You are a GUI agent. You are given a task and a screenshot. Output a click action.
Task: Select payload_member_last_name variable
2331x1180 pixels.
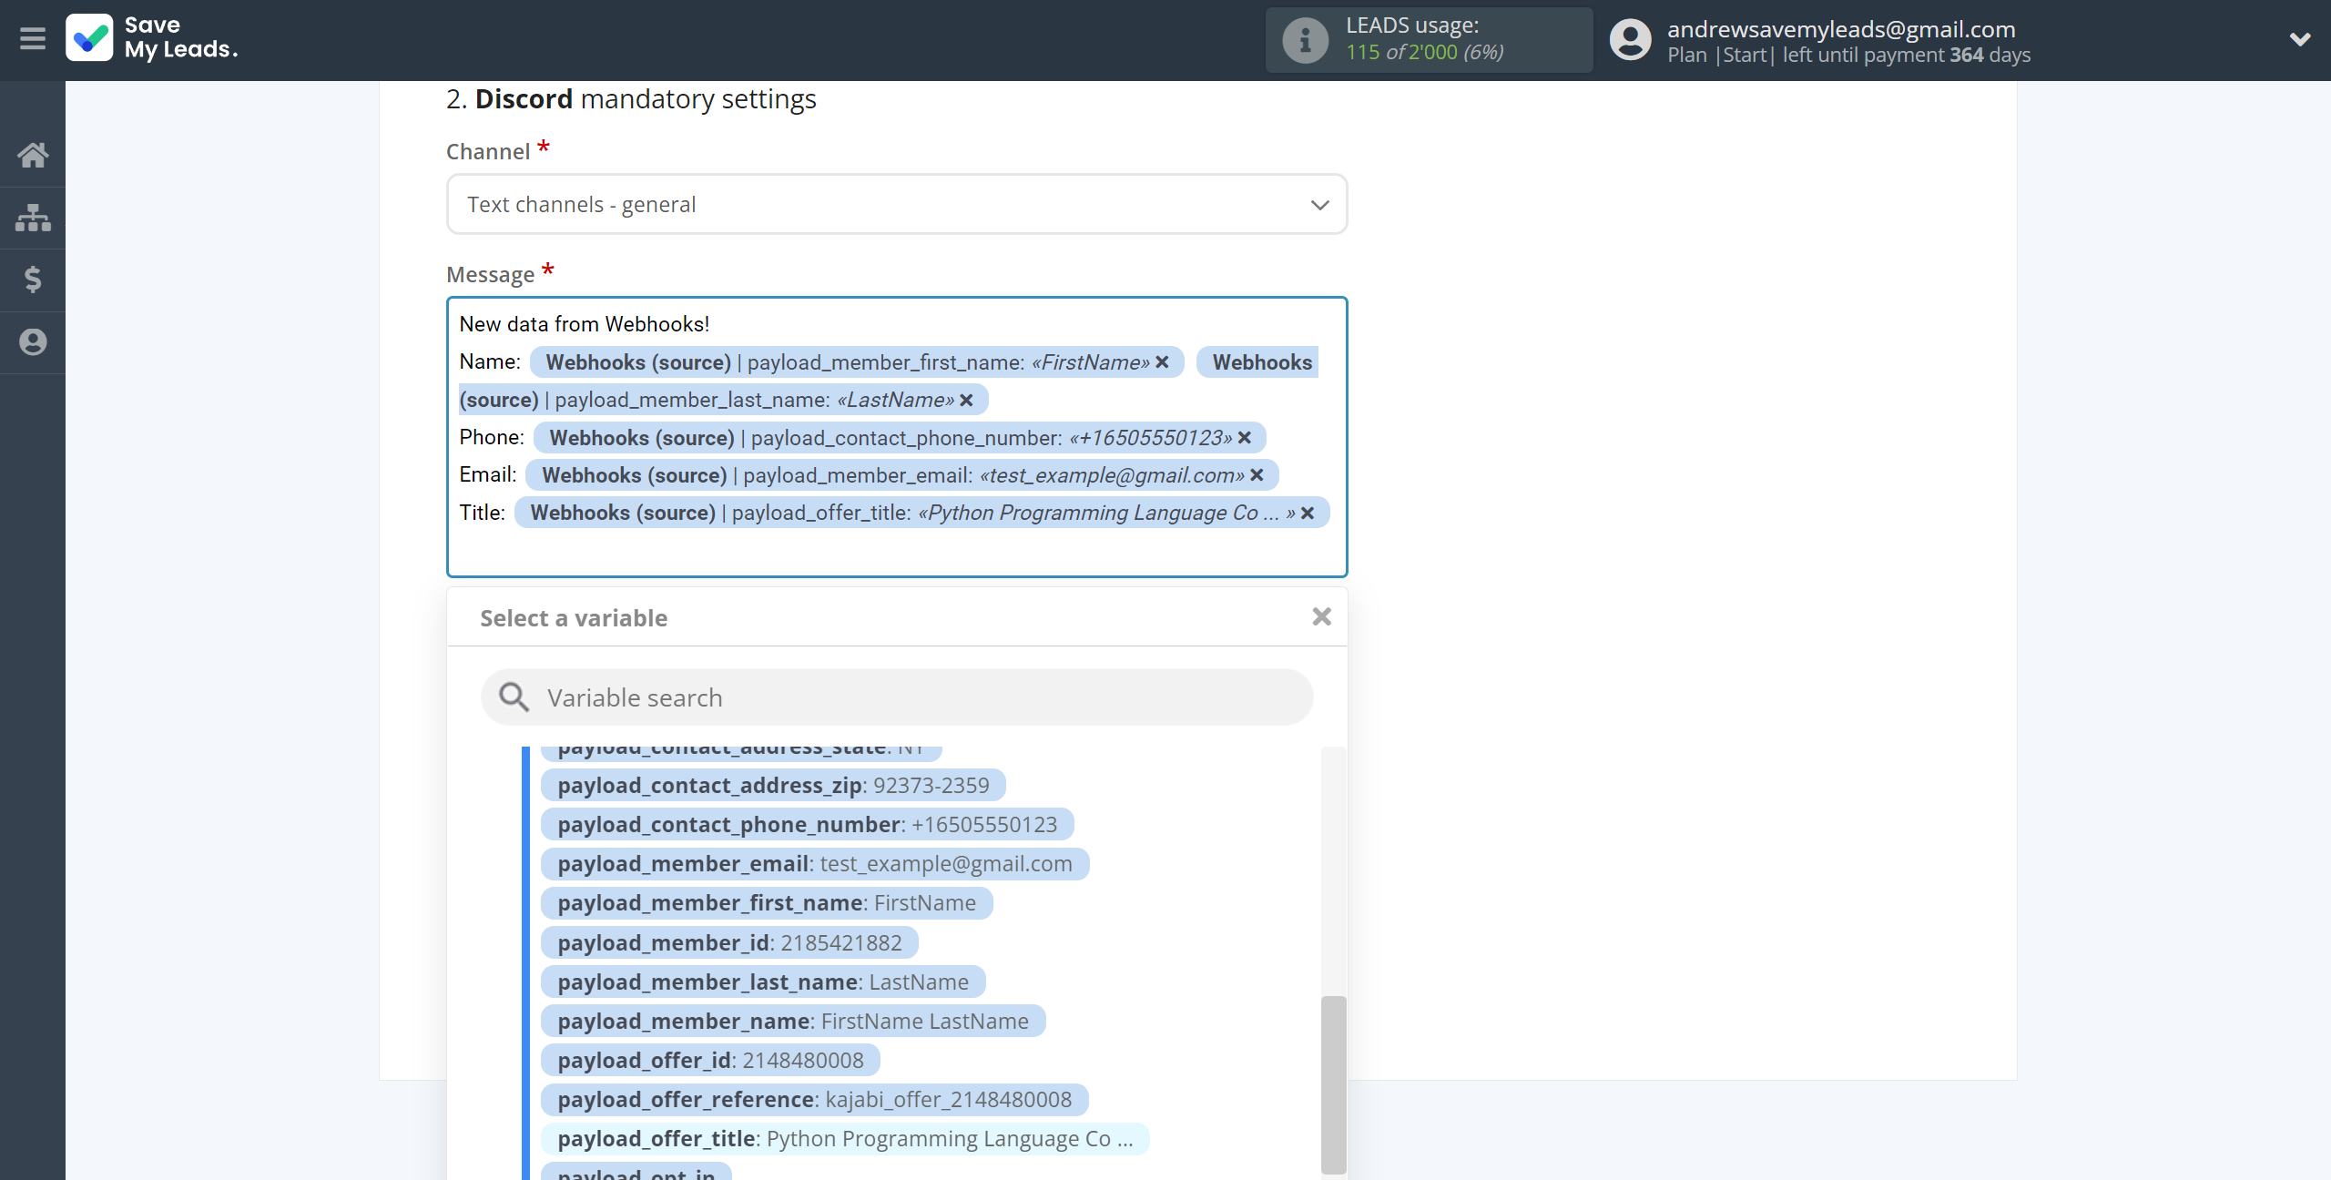pyautogui.click(x=763, y=982)
